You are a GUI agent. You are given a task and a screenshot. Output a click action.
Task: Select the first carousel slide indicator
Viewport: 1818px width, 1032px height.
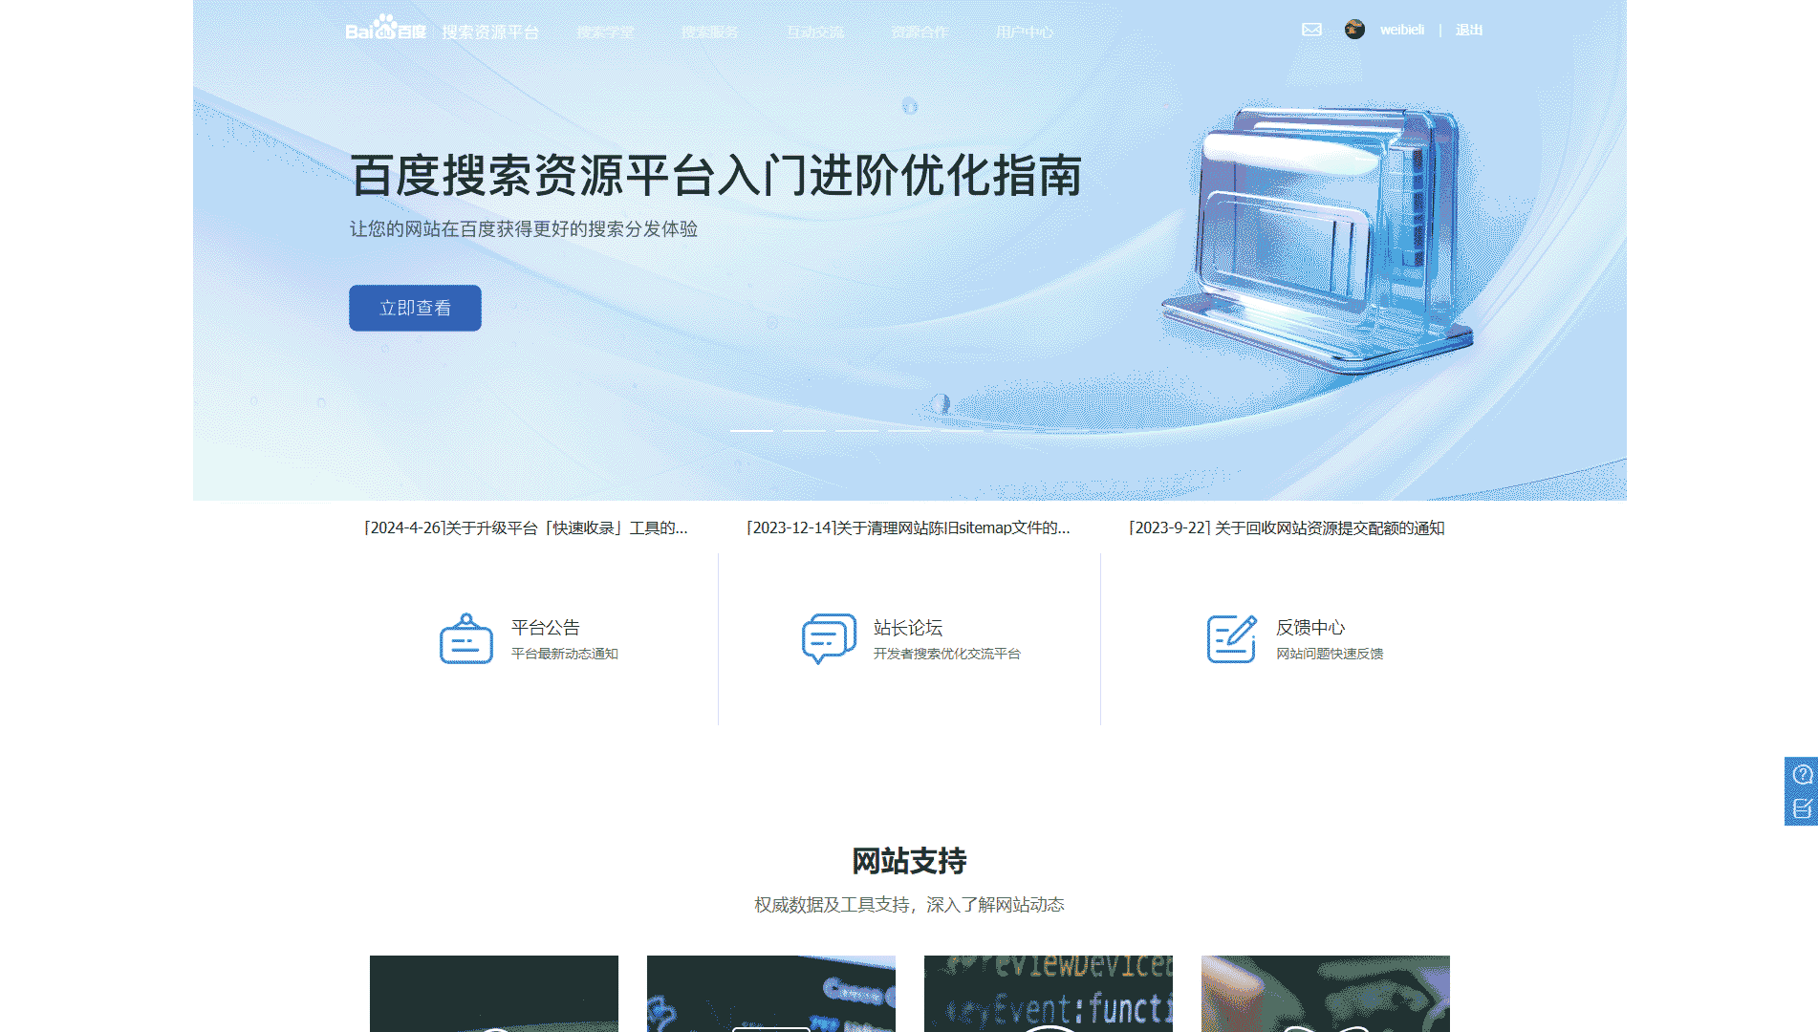751,431
